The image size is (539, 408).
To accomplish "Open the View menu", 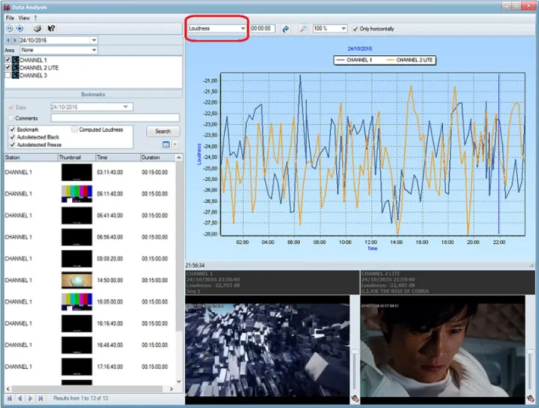I will point(24,18).
